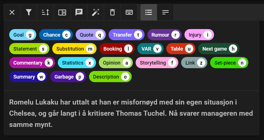Choose the Opinion label

click(x=116, y=63)
